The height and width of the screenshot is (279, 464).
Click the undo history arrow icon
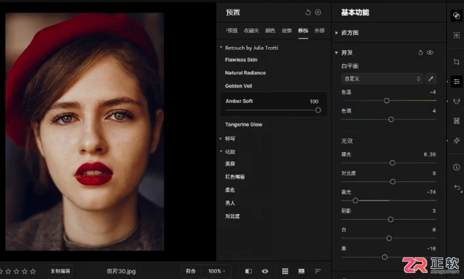coord(457,188)
